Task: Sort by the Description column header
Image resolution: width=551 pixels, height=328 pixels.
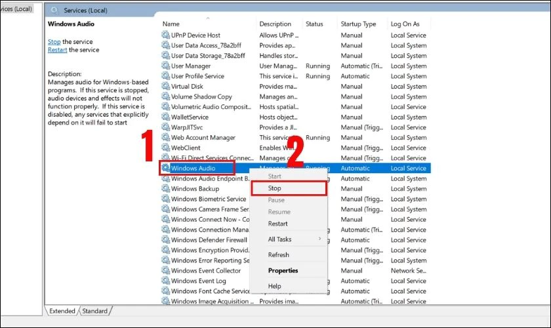Action: (x=279, y=24)
